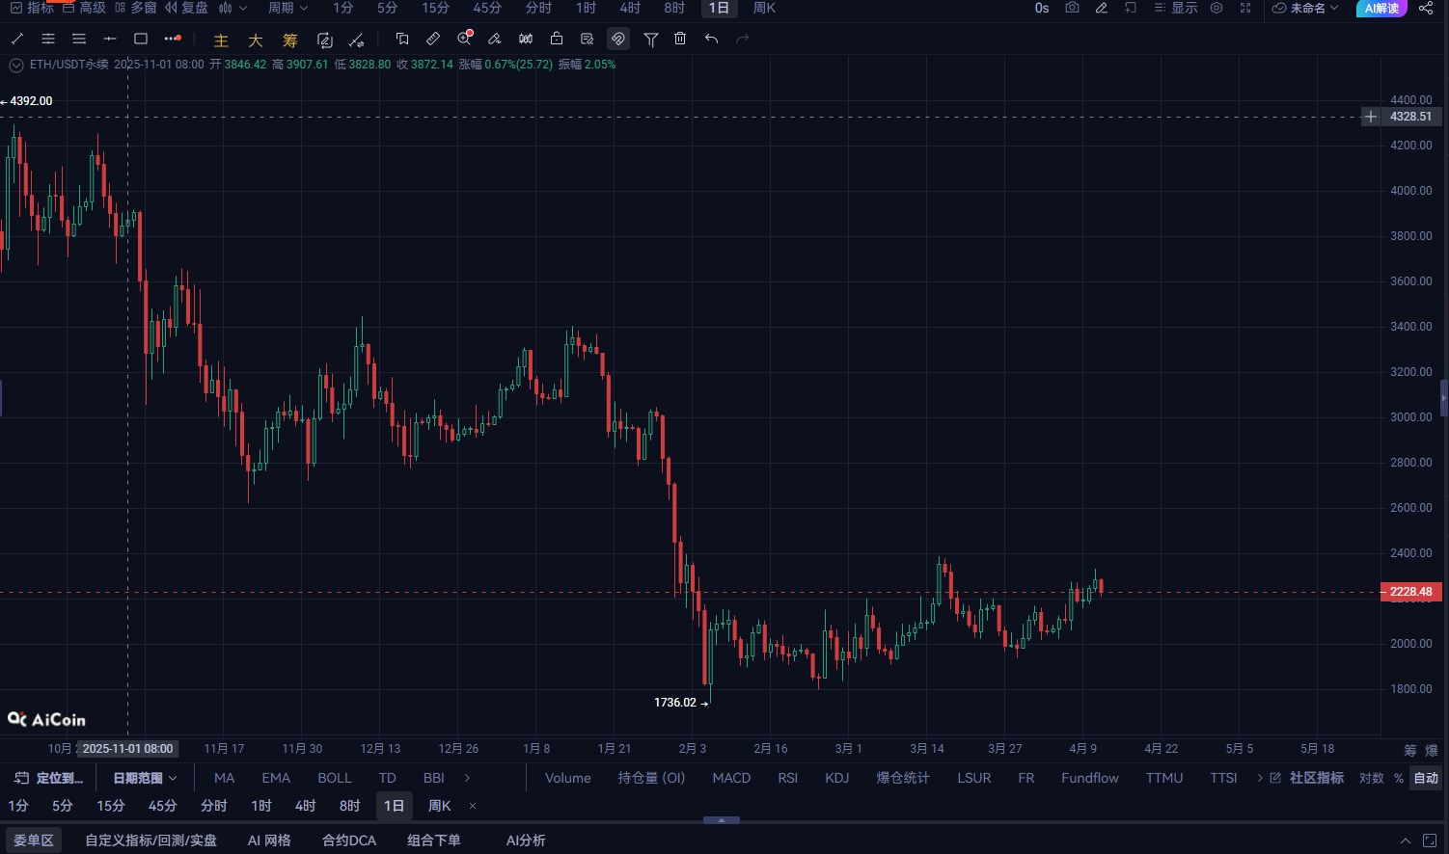Click the AI解读 button
Viewport: 1449px width, 854px height.
coord(1381,8)
